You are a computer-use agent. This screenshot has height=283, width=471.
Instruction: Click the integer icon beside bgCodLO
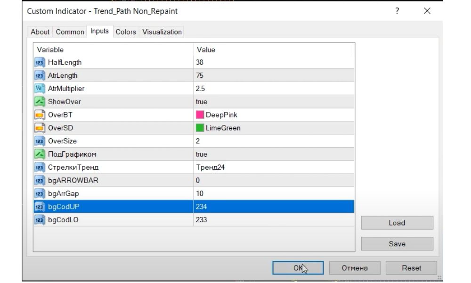coord(40,220)
